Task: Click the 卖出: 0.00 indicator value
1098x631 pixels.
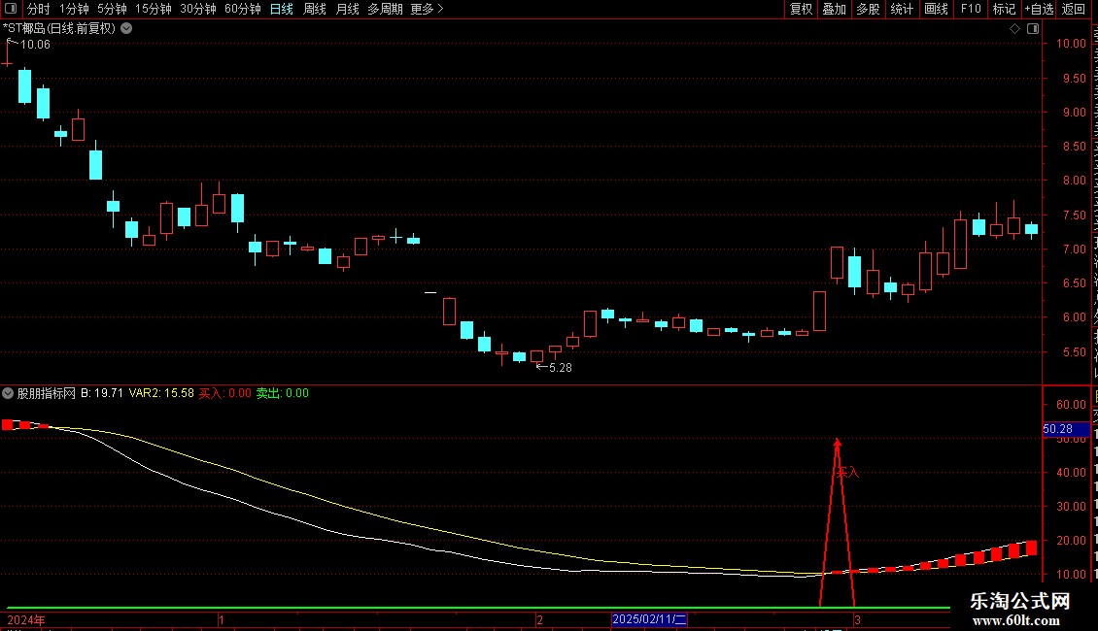Action: [x=282, y=393]
